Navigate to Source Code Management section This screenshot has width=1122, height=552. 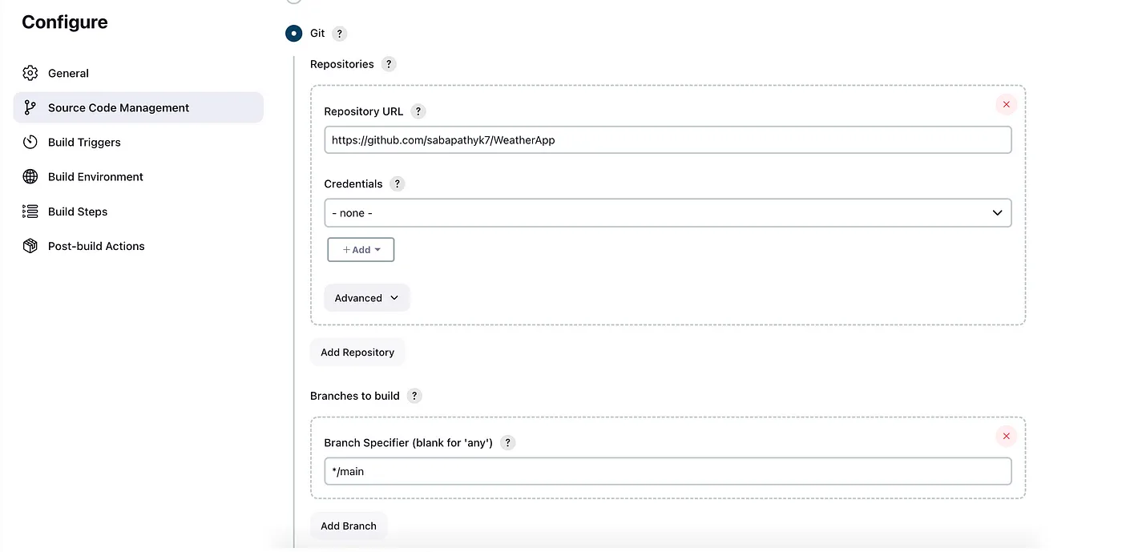pos(119,107)
